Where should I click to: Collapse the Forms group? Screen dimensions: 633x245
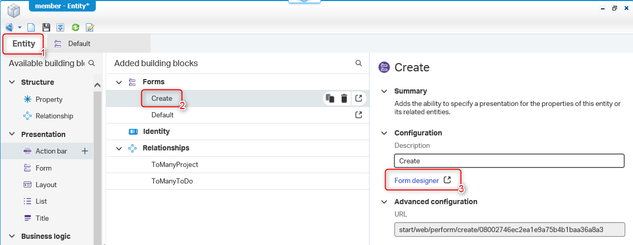(119, 82)
